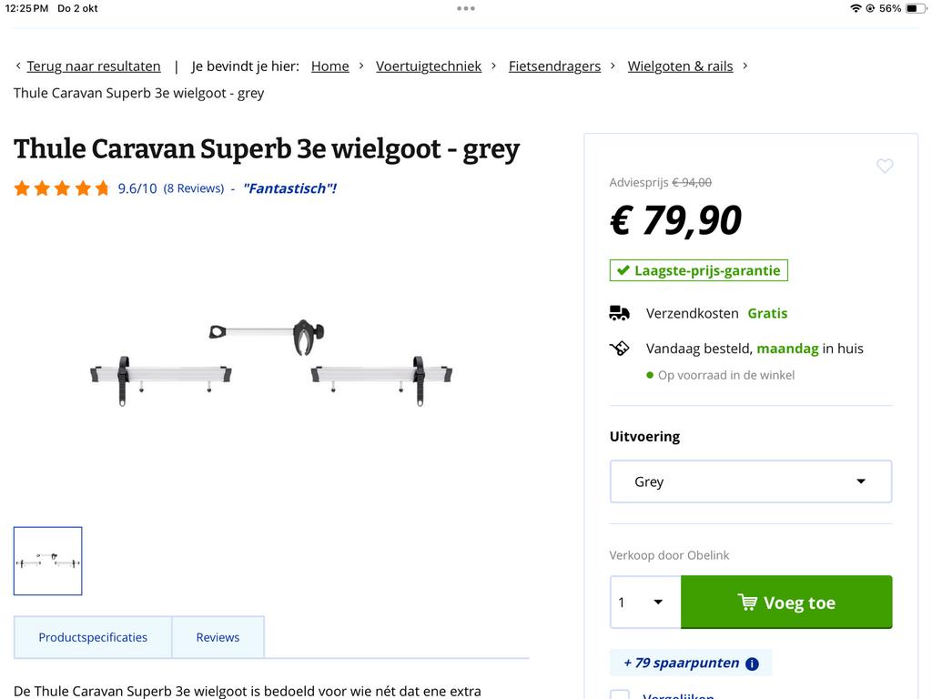Toggle the wishlist heart icon
This screenshot has height=699, width=932.
click(885, 167)
